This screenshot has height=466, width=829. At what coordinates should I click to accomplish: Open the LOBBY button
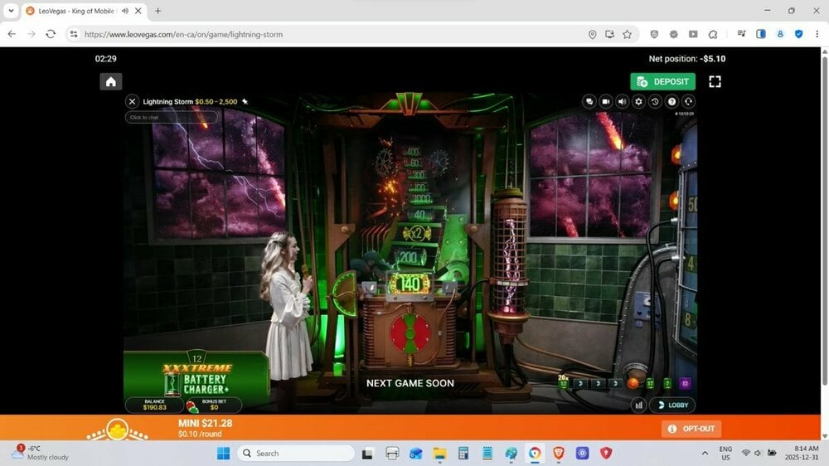(x=671, y=405)
